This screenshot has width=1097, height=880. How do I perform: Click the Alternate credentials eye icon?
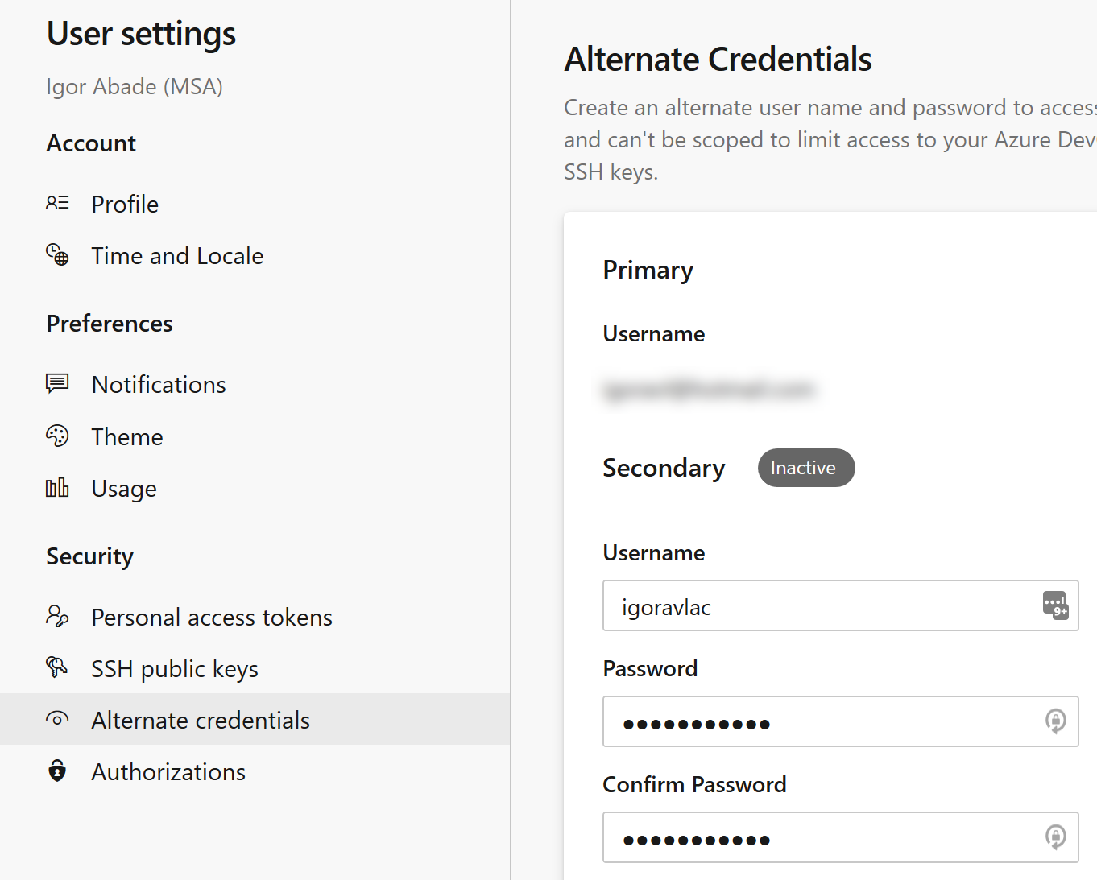(57, 719)
